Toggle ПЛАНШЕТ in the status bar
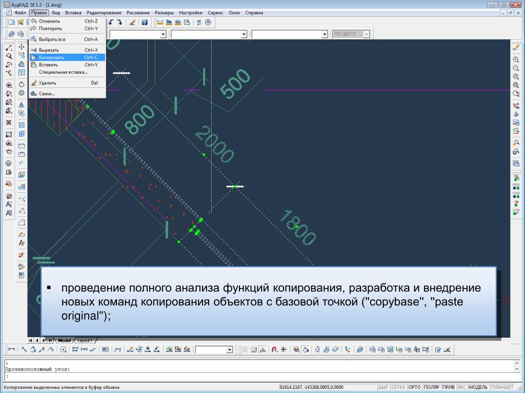The image size is (525, 393). 502,387
